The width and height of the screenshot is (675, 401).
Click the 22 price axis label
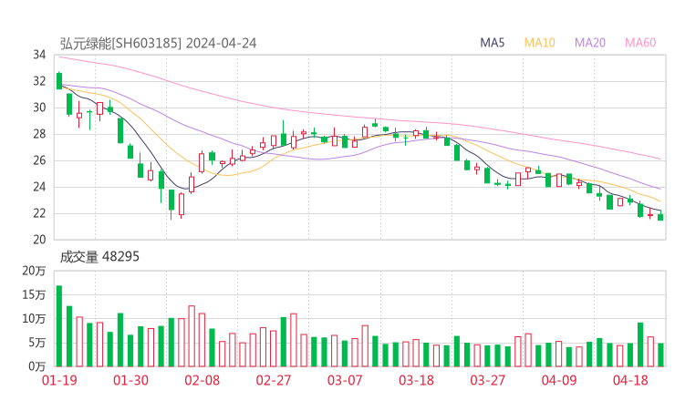39,213
